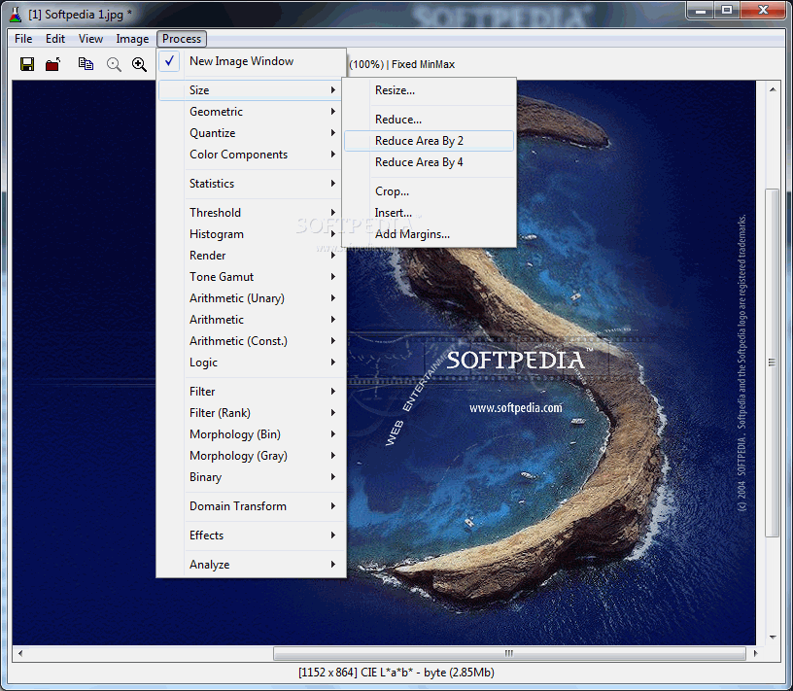Choose Crop... from the Size submenu
The width and height of the screenshot is (793, 691).
pos(429,191)
